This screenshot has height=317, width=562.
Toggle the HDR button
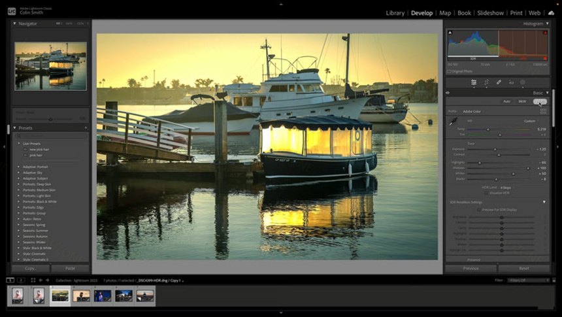point(540,101)
